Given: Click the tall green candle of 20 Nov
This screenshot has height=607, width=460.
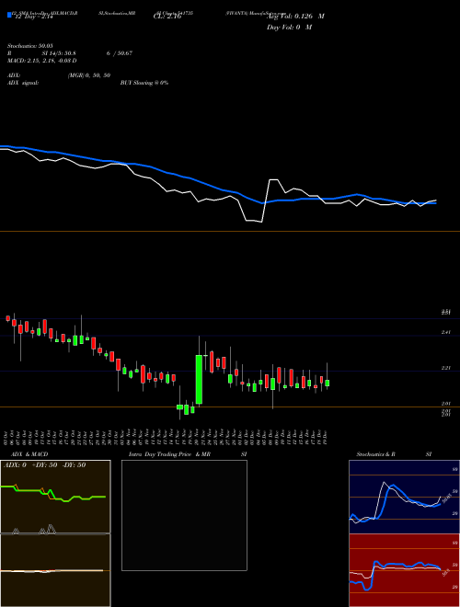Looking at the screenshot, I should tap(199, 379).
